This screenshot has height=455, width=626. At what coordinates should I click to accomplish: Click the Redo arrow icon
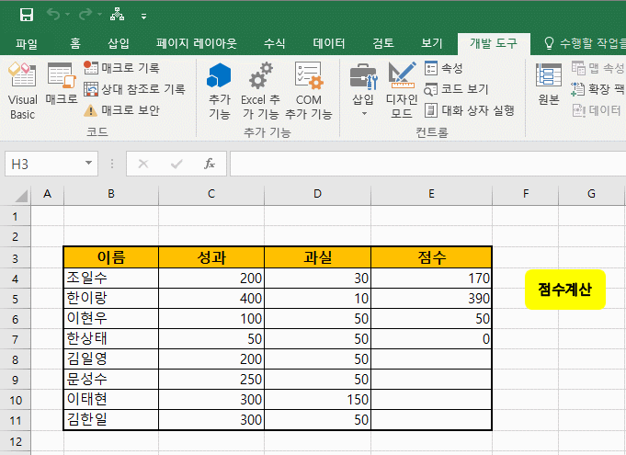85,15
